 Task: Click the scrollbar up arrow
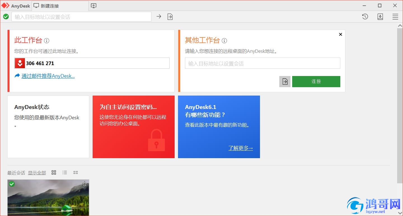(x=400, y=26)
